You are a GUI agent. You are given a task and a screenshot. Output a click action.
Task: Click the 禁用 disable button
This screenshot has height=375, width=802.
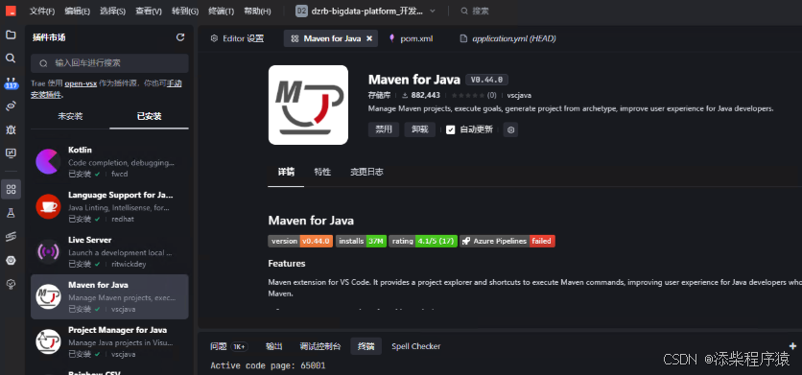point(384,129)
